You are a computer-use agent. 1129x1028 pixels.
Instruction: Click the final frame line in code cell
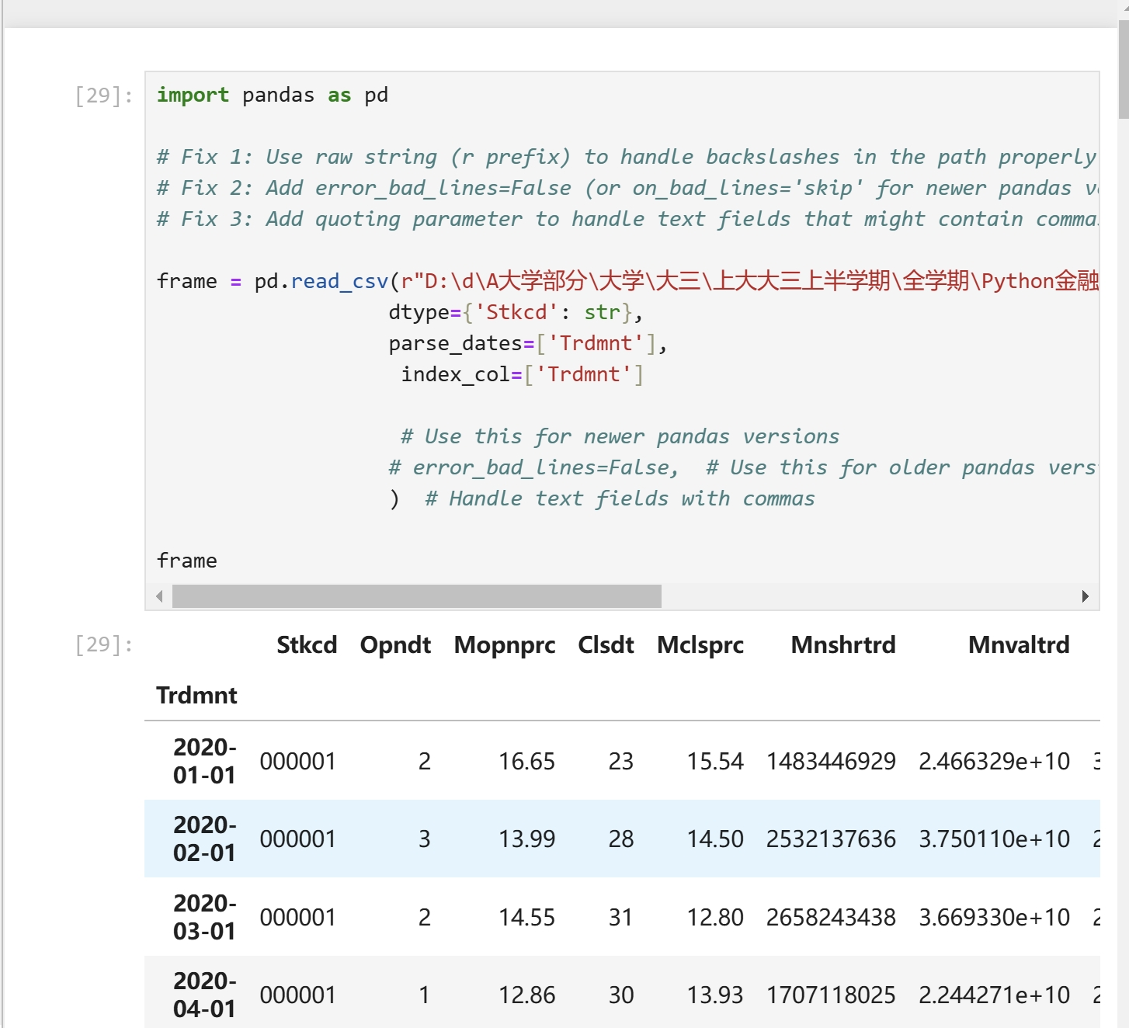coord(187,561)
